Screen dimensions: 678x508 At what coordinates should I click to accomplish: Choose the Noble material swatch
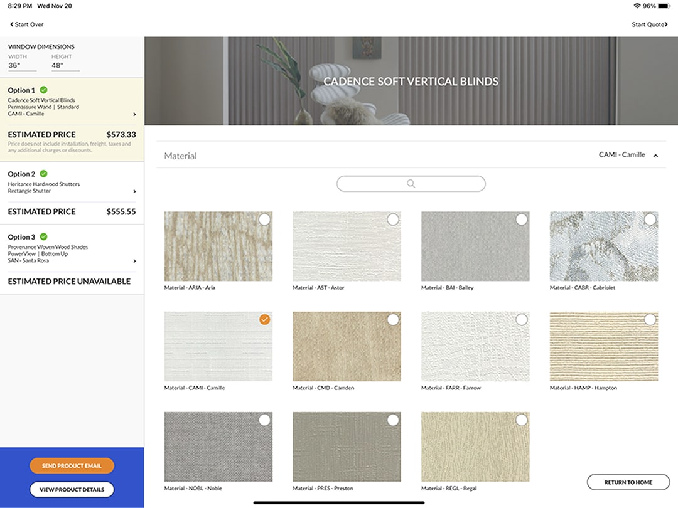pyautogui.click(x=218, y=447)
